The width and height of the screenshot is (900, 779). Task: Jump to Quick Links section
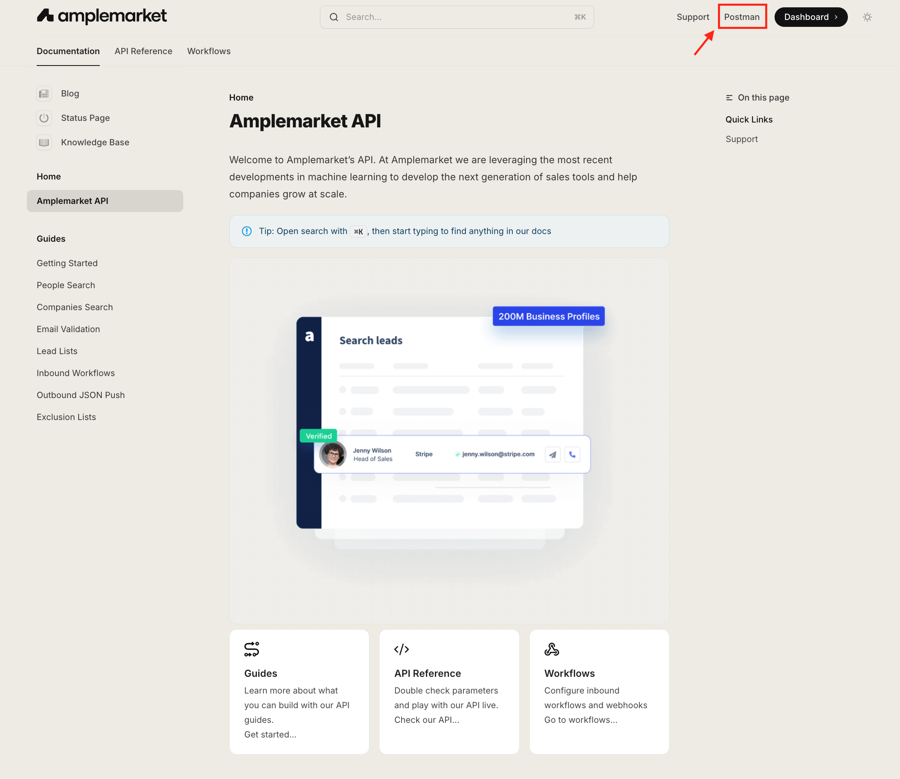coord(749,120)
